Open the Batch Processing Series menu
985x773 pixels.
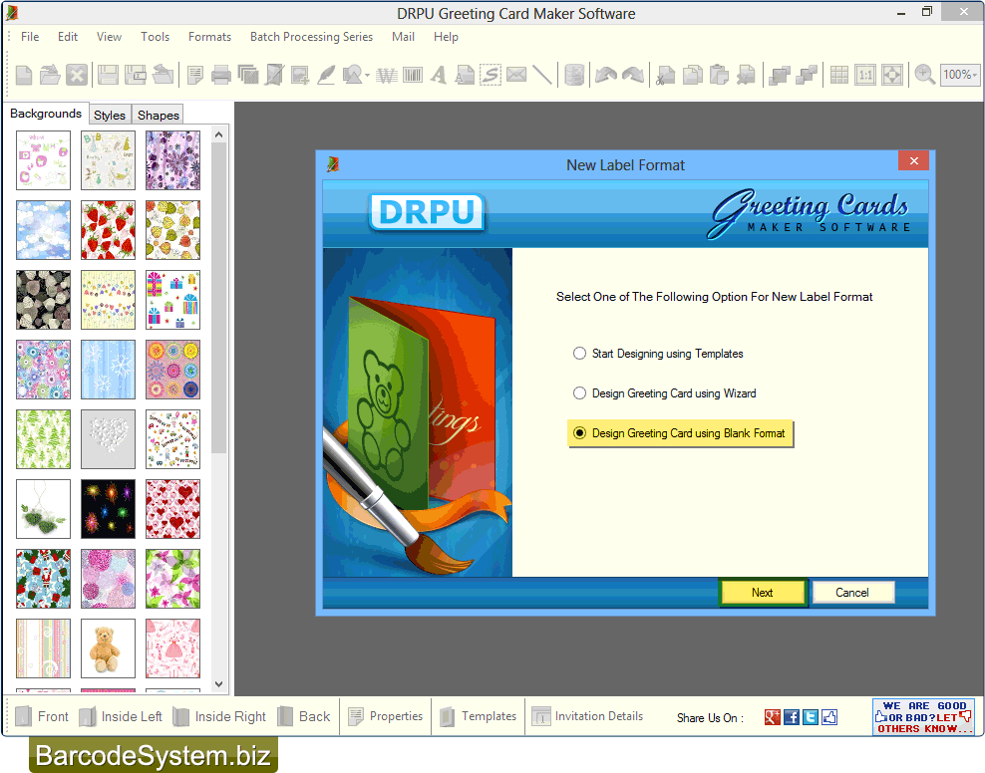tap(311, 37)
